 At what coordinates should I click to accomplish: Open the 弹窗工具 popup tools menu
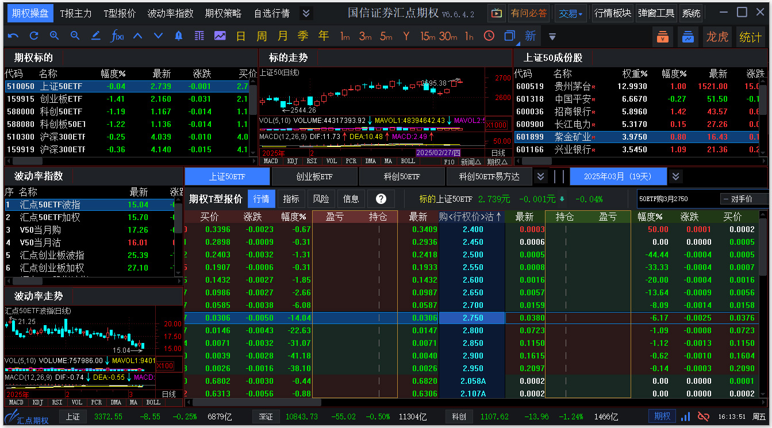point(656,13)
